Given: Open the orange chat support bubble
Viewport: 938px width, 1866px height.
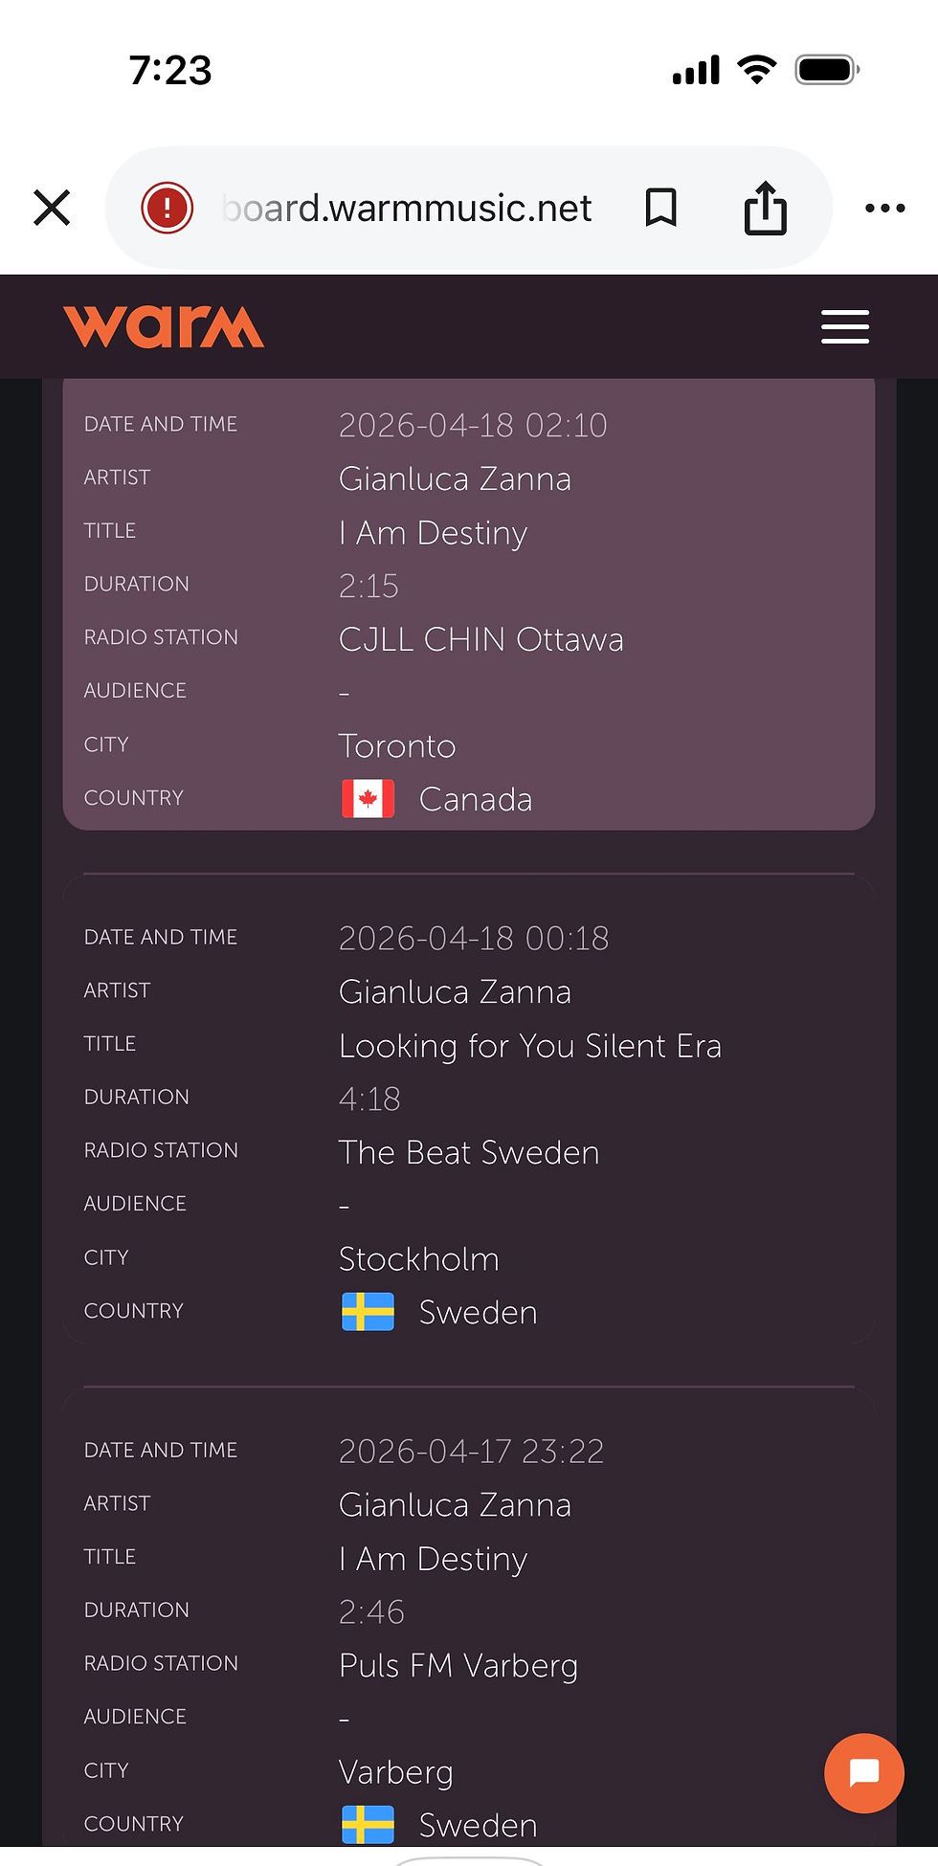Looking at the screenshot, I should pyautogui.click(x=863, y=1772).
